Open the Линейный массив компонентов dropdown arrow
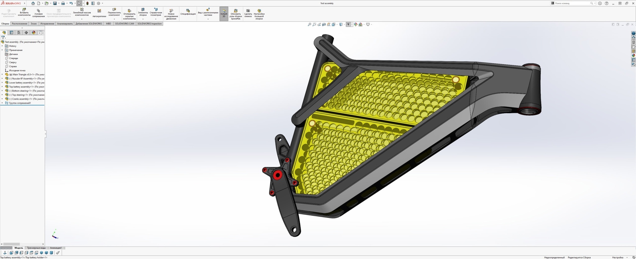 (82, 19)
